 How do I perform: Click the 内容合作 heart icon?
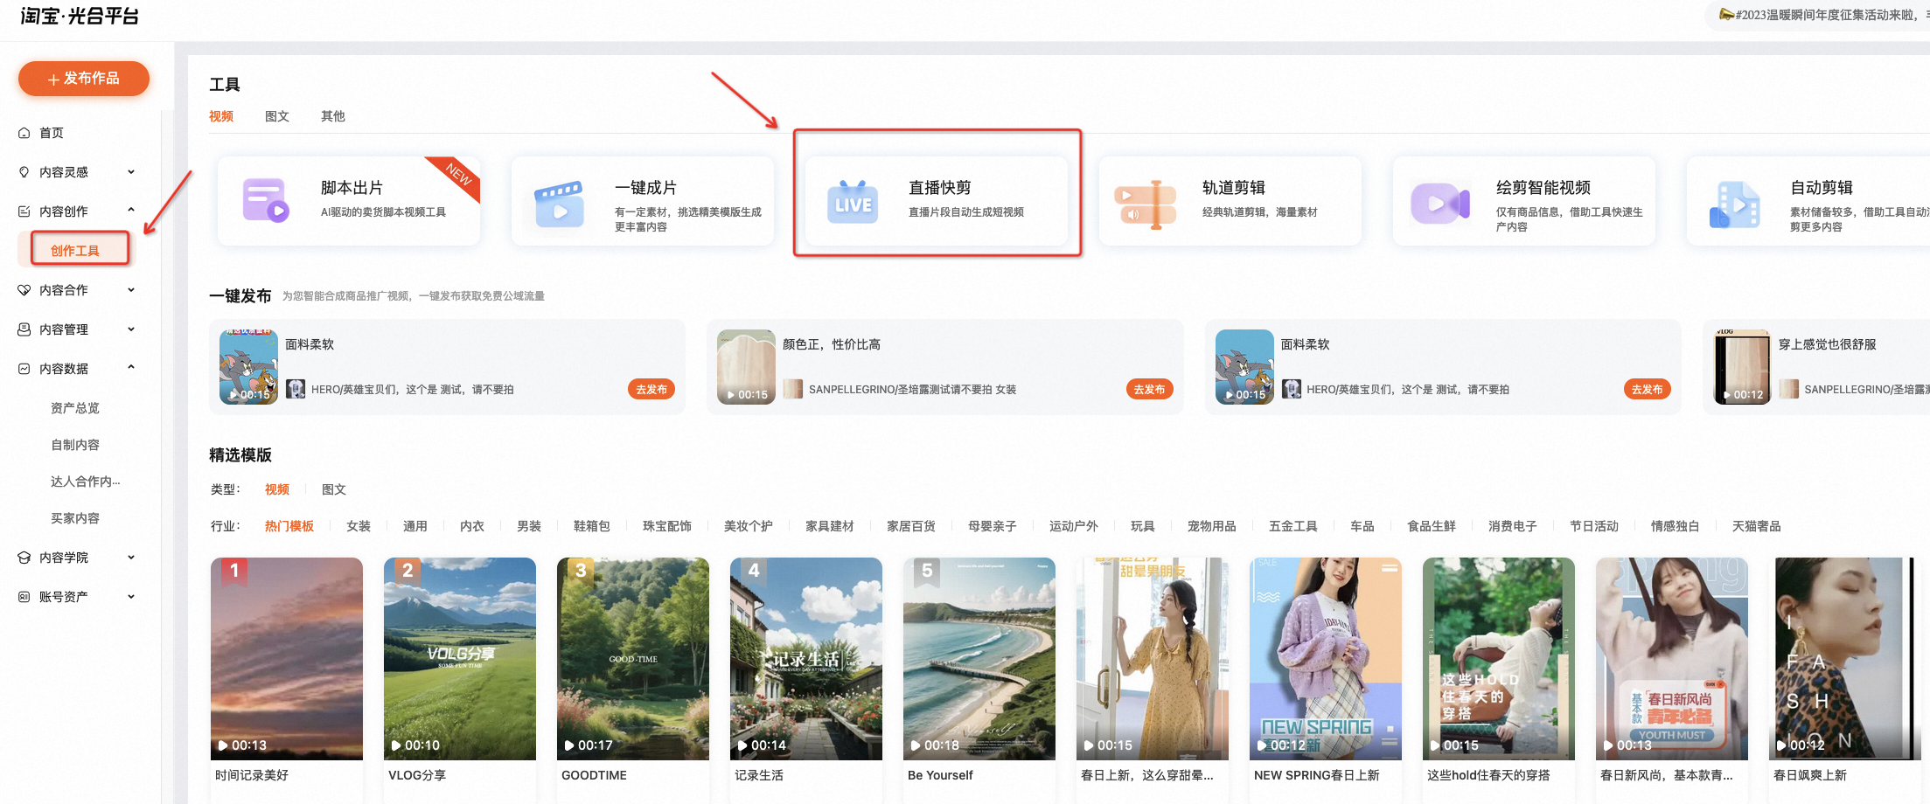click(x=24, y=290)
